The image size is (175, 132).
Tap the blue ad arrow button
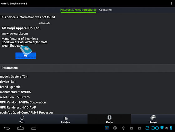click(26, 55)
